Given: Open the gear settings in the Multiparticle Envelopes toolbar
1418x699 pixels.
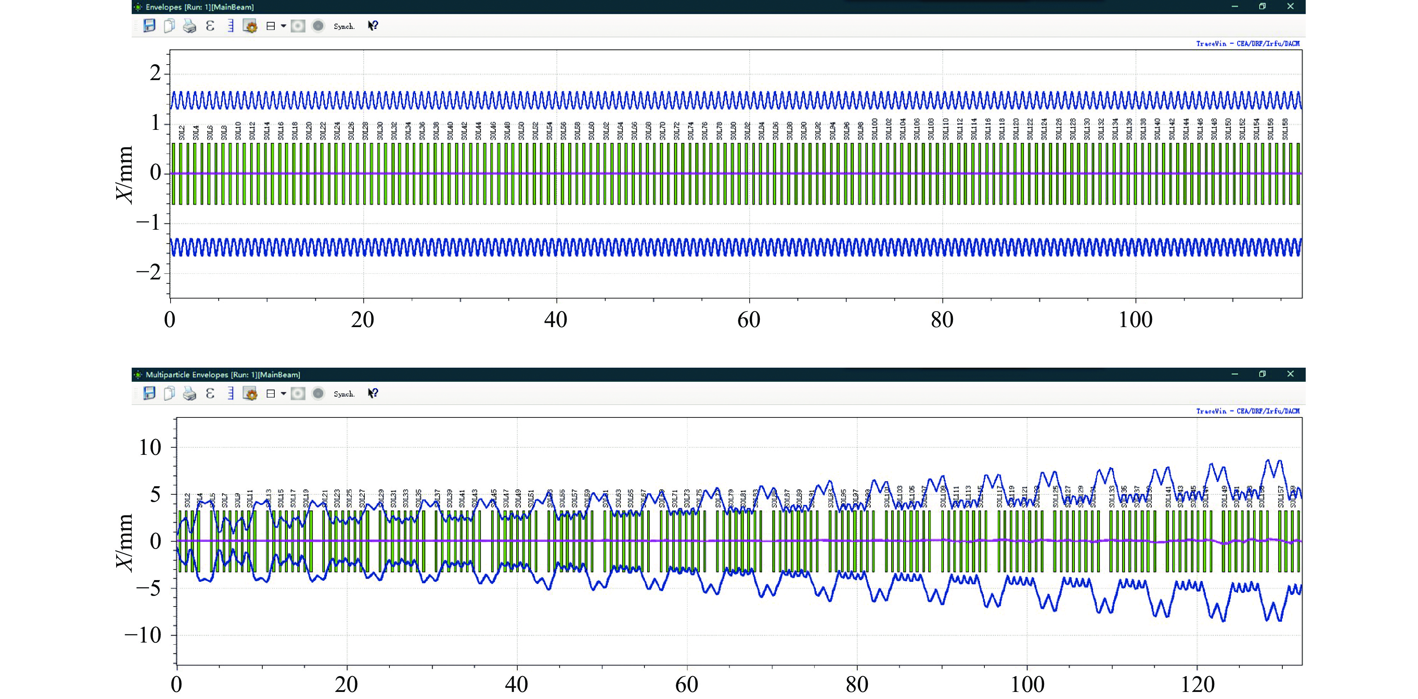Looking at the screenshot, I should (x=250, y=393).
